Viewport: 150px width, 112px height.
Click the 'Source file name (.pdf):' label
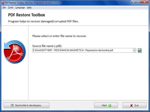coord(47,46)
